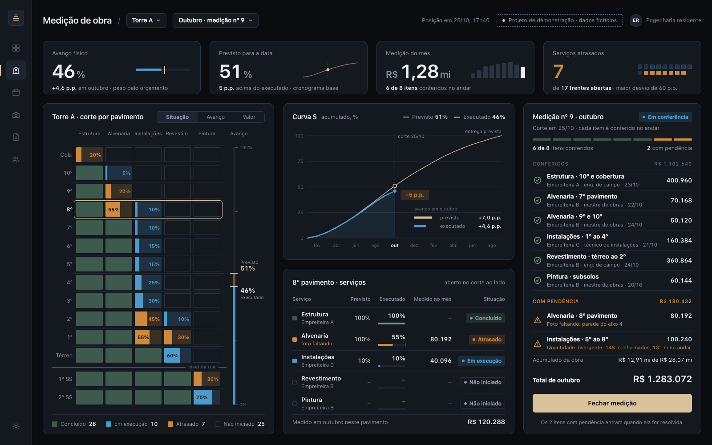Click the 2º SS Pintura 70% cell

[207, 397]
